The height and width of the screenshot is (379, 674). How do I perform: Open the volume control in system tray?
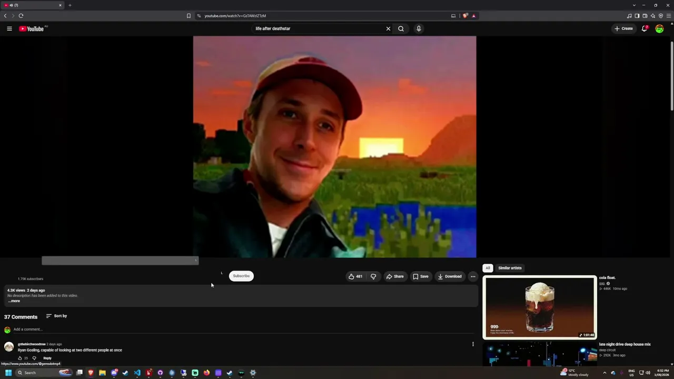point(648,373)
